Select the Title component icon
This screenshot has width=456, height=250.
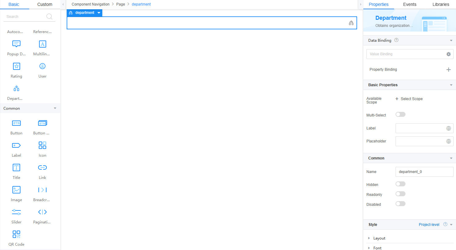pyautogui.click(x=16, y=167)
